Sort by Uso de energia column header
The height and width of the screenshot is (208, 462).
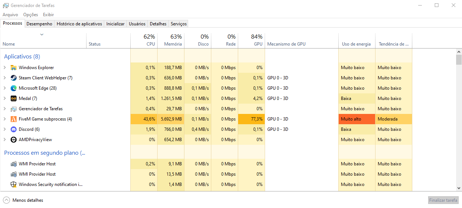(x=357, y=40)
